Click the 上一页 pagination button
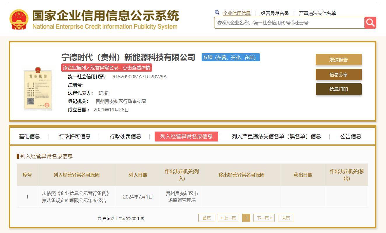The width and height of the screenshot is (386, 233). click(228, 218)
